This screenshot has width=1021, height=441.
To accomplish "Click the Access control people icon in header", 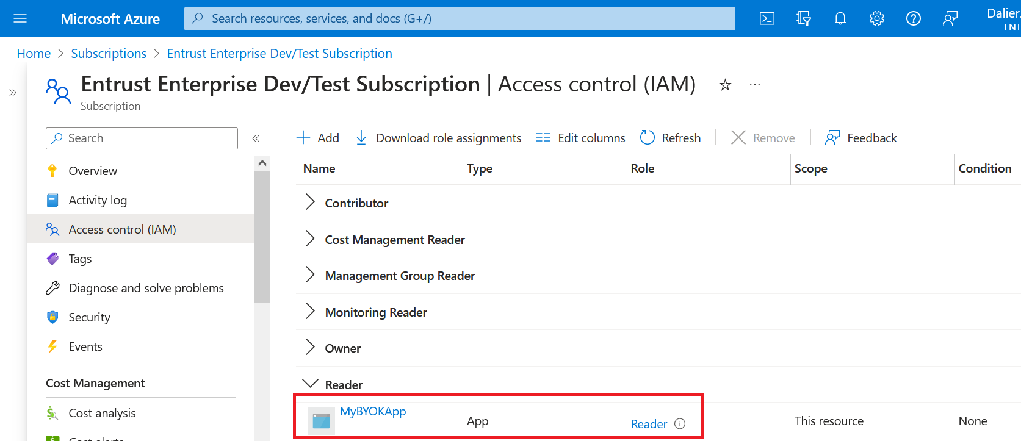I will 59,91.
